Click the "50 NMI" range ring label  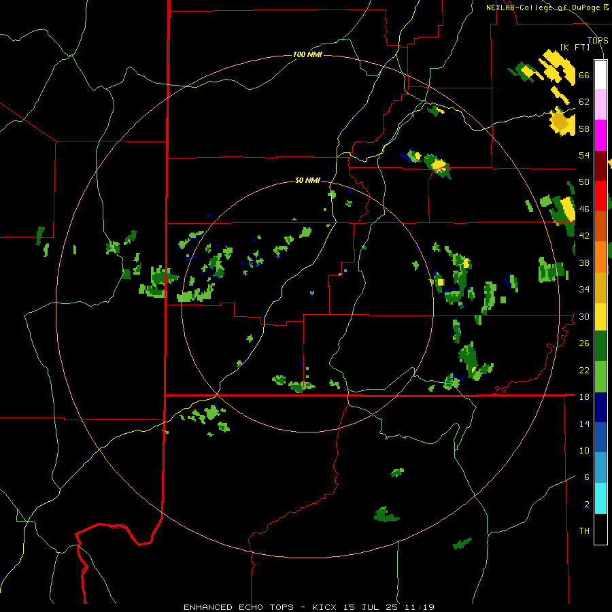(x=307, y=180)
